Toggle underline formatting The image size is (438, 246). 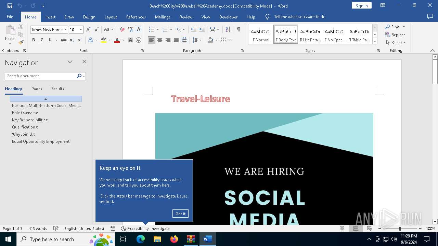[x=50, y=40]
